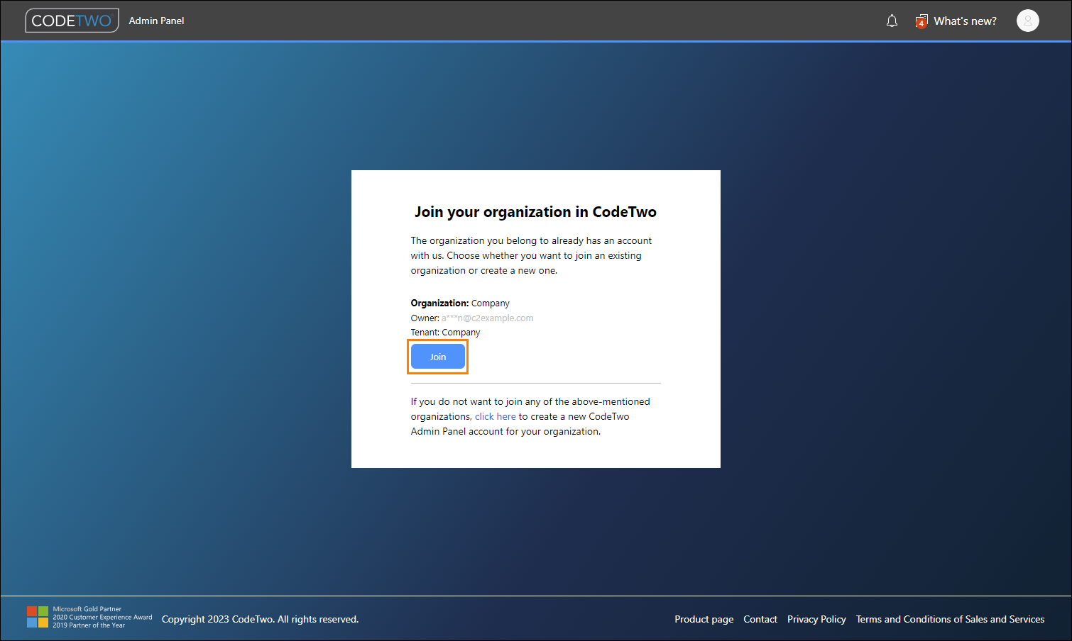Click the 'Organization: Company' line
This screenshot has height=641, width=1072.
coord(460,303)
